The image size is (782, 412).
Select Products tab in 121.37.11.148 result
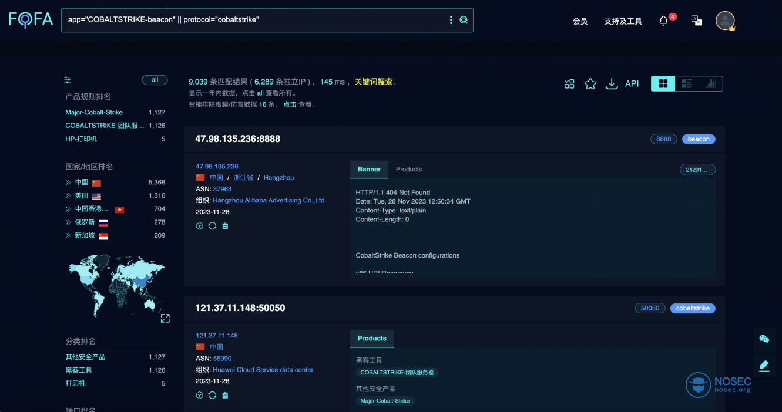click(x=372, y=339)
